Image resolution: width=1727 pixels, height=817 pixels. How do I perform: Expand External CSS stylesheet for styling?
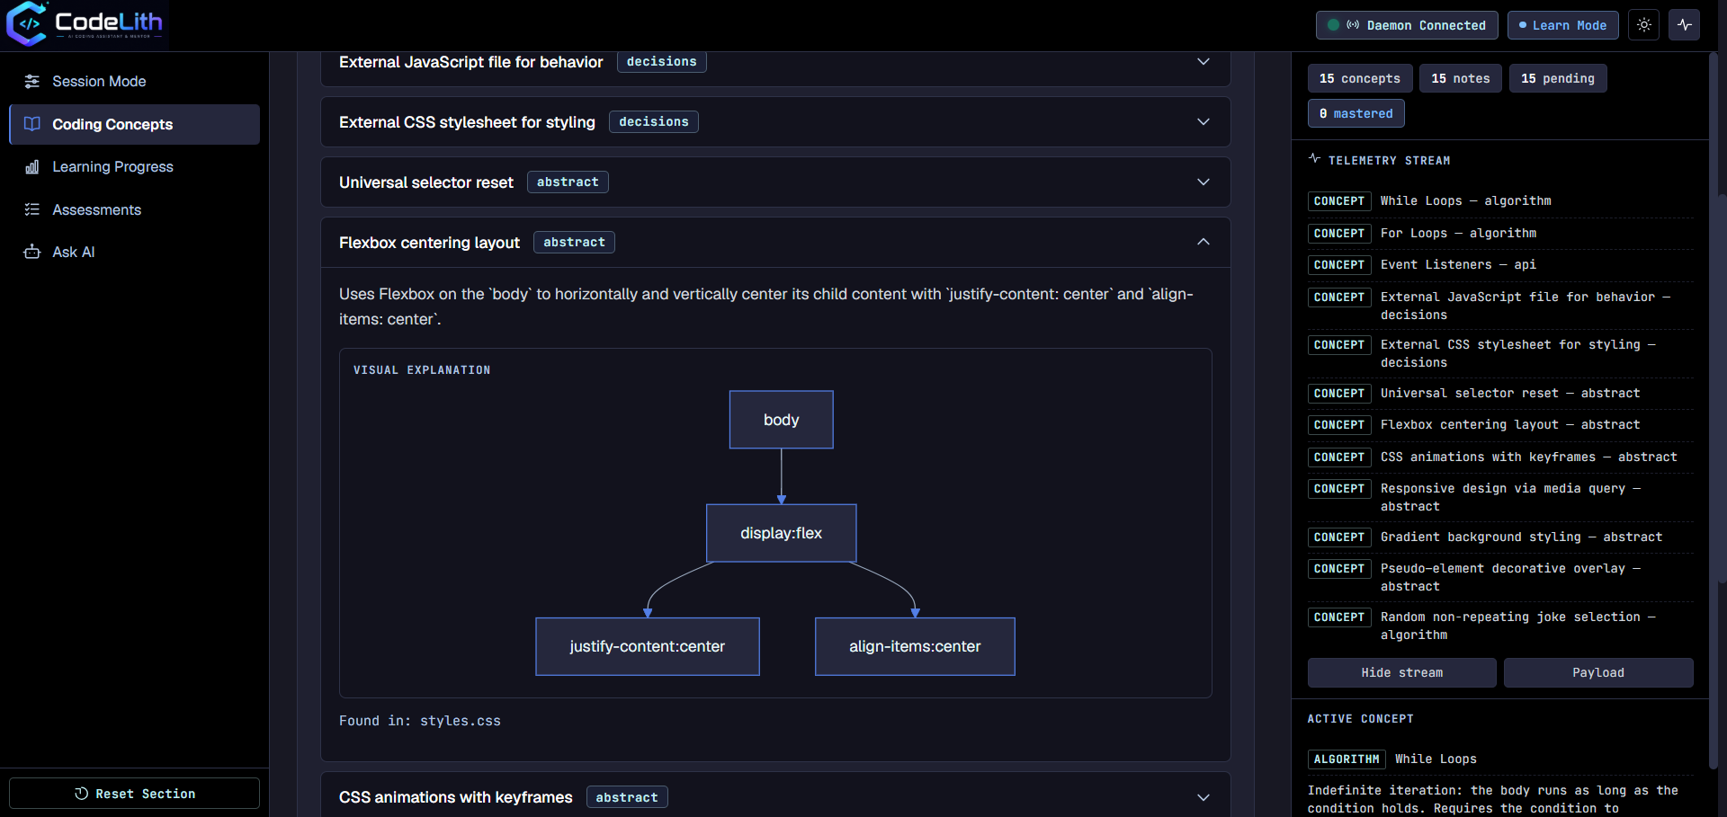775,122
